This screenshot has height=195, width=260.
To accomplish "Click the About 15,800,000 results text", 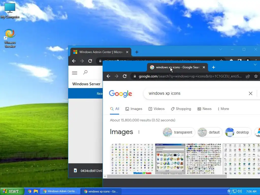I will pyautogui.click(x=143, y=120).
